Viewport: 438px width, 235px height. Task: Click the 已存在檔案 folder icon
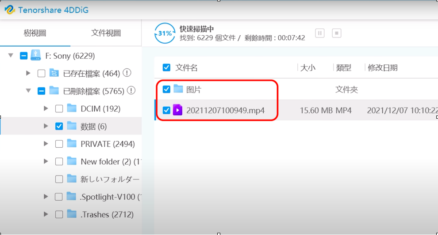tap(54, 73)
